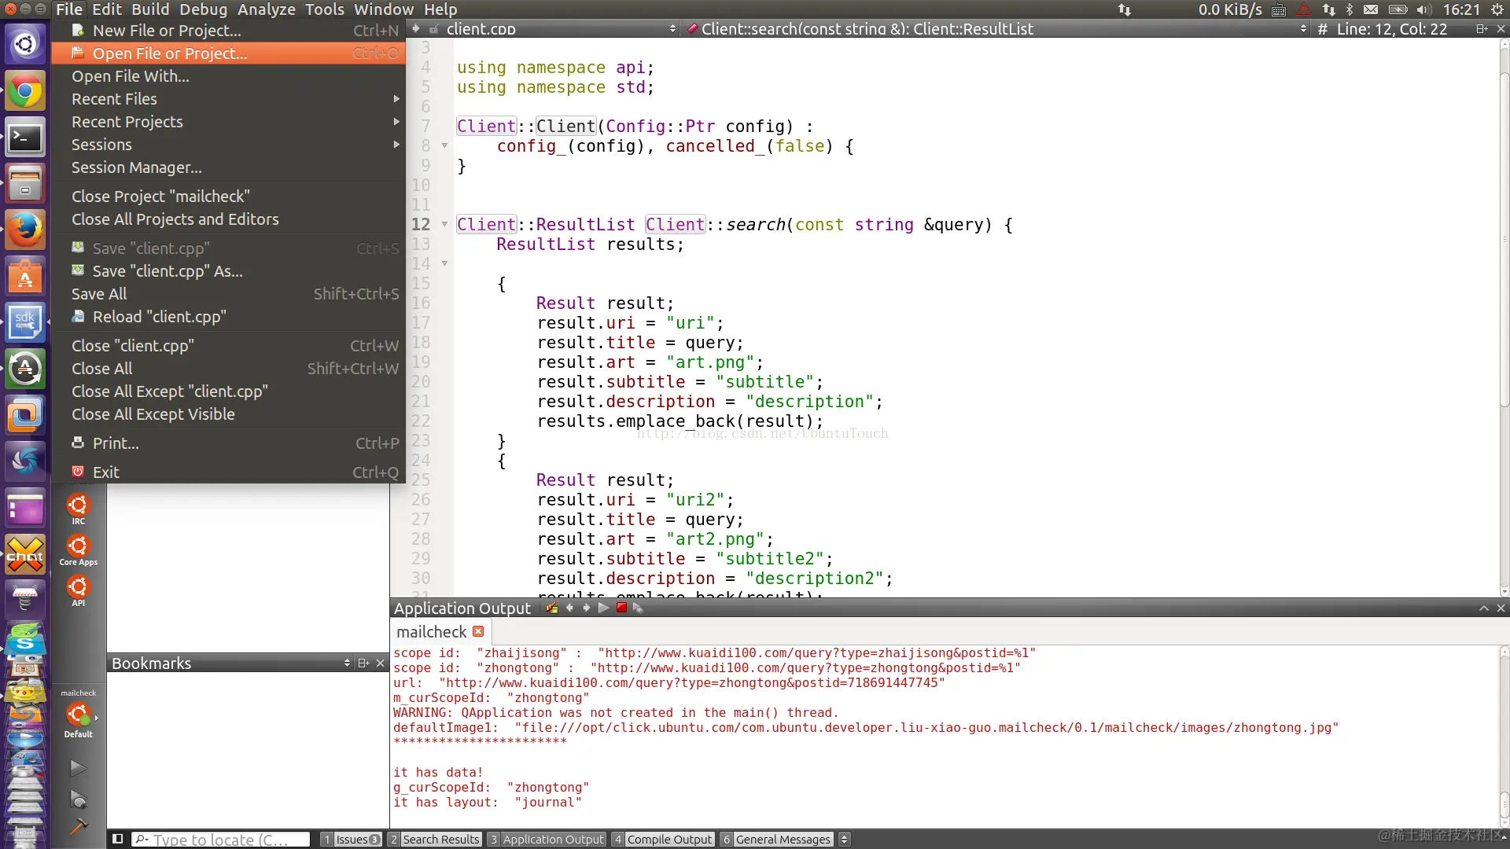Select Open File or Project menu entry
Viewport: 1510px width, 849px height.
click(x=170, y=53)
